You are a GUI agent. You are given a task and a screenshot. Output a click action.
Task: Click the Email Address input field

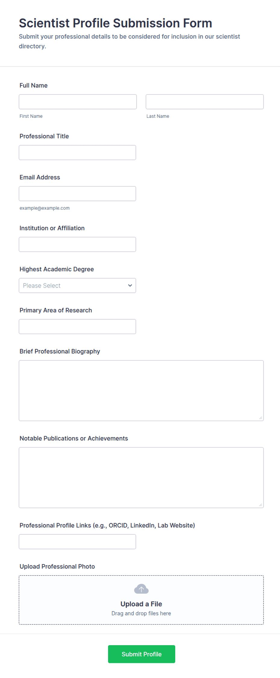click(77, 194)
